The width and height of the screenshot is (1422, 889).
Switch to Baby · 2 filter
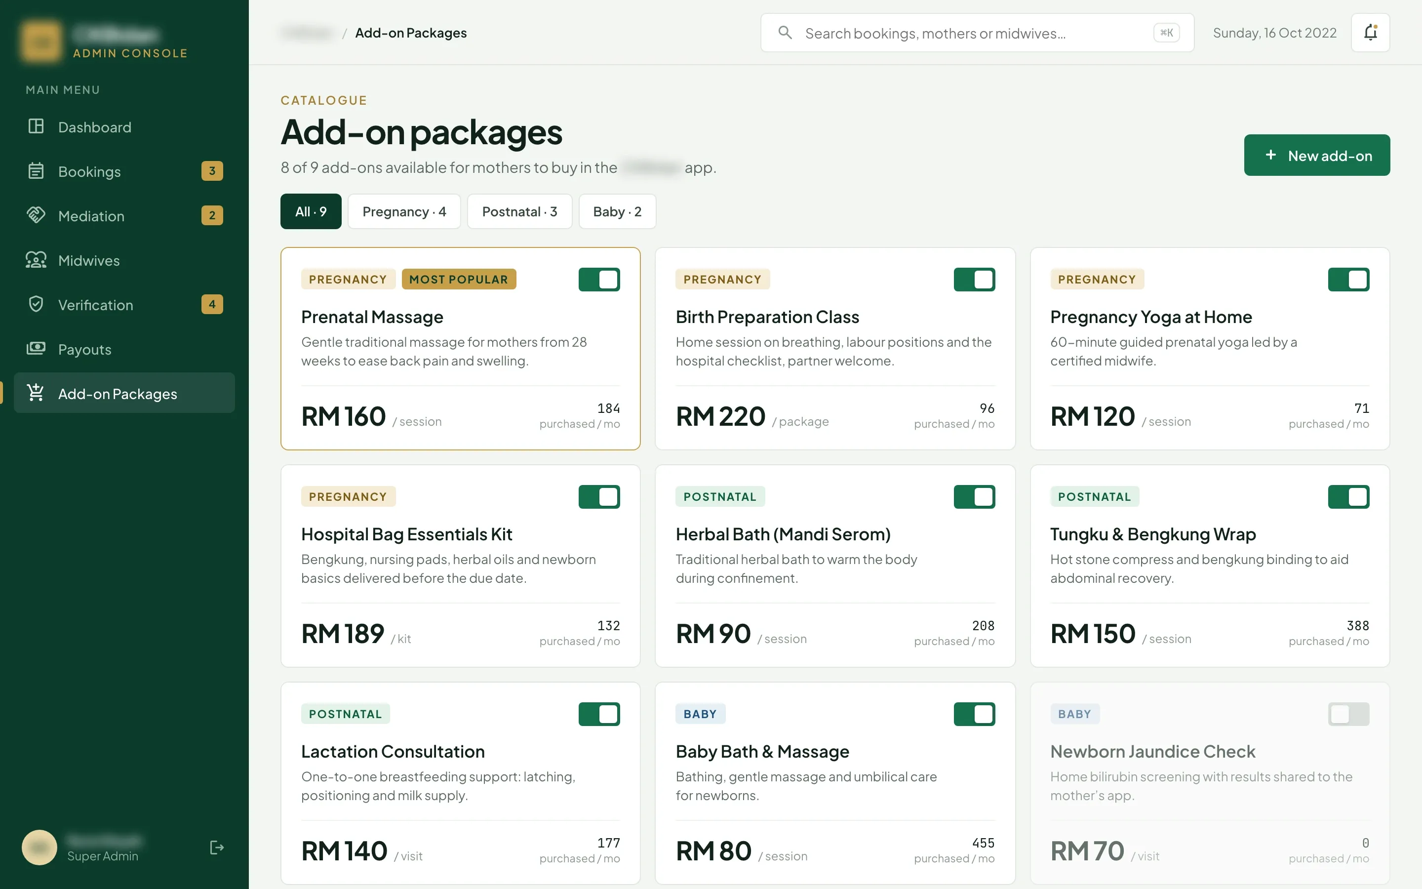click(617, 211)
